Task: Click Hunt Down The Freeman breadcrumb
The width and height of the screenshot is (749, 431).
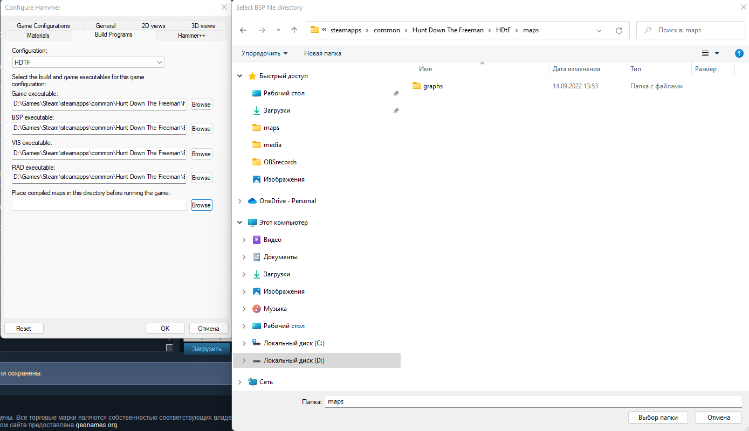Action: coord(448,30)
